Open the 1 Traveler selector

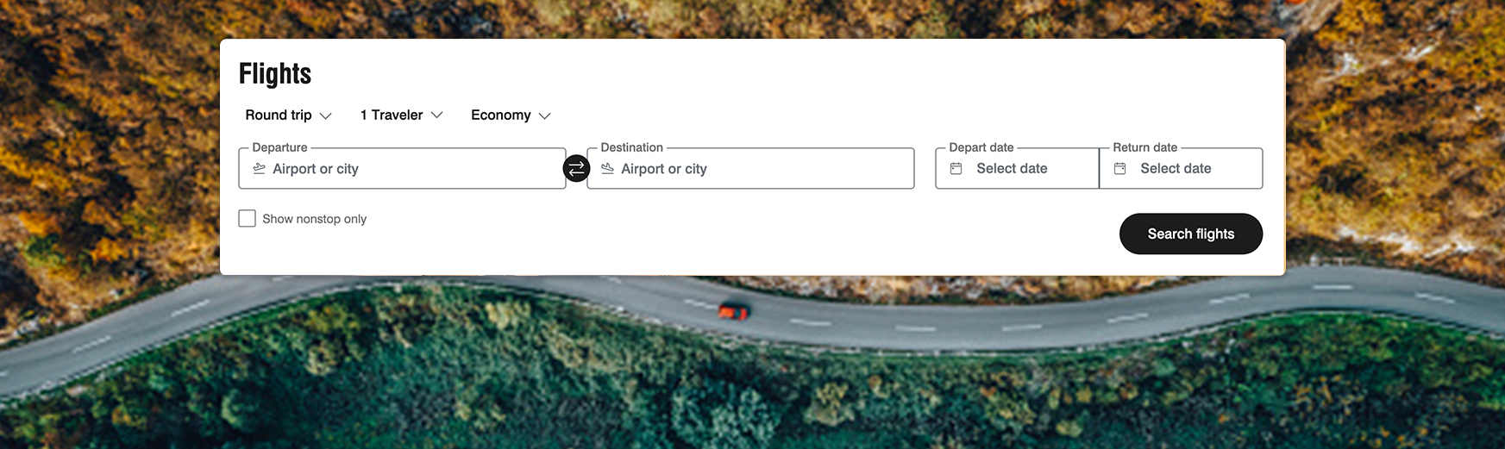click(x=401, y=115)
